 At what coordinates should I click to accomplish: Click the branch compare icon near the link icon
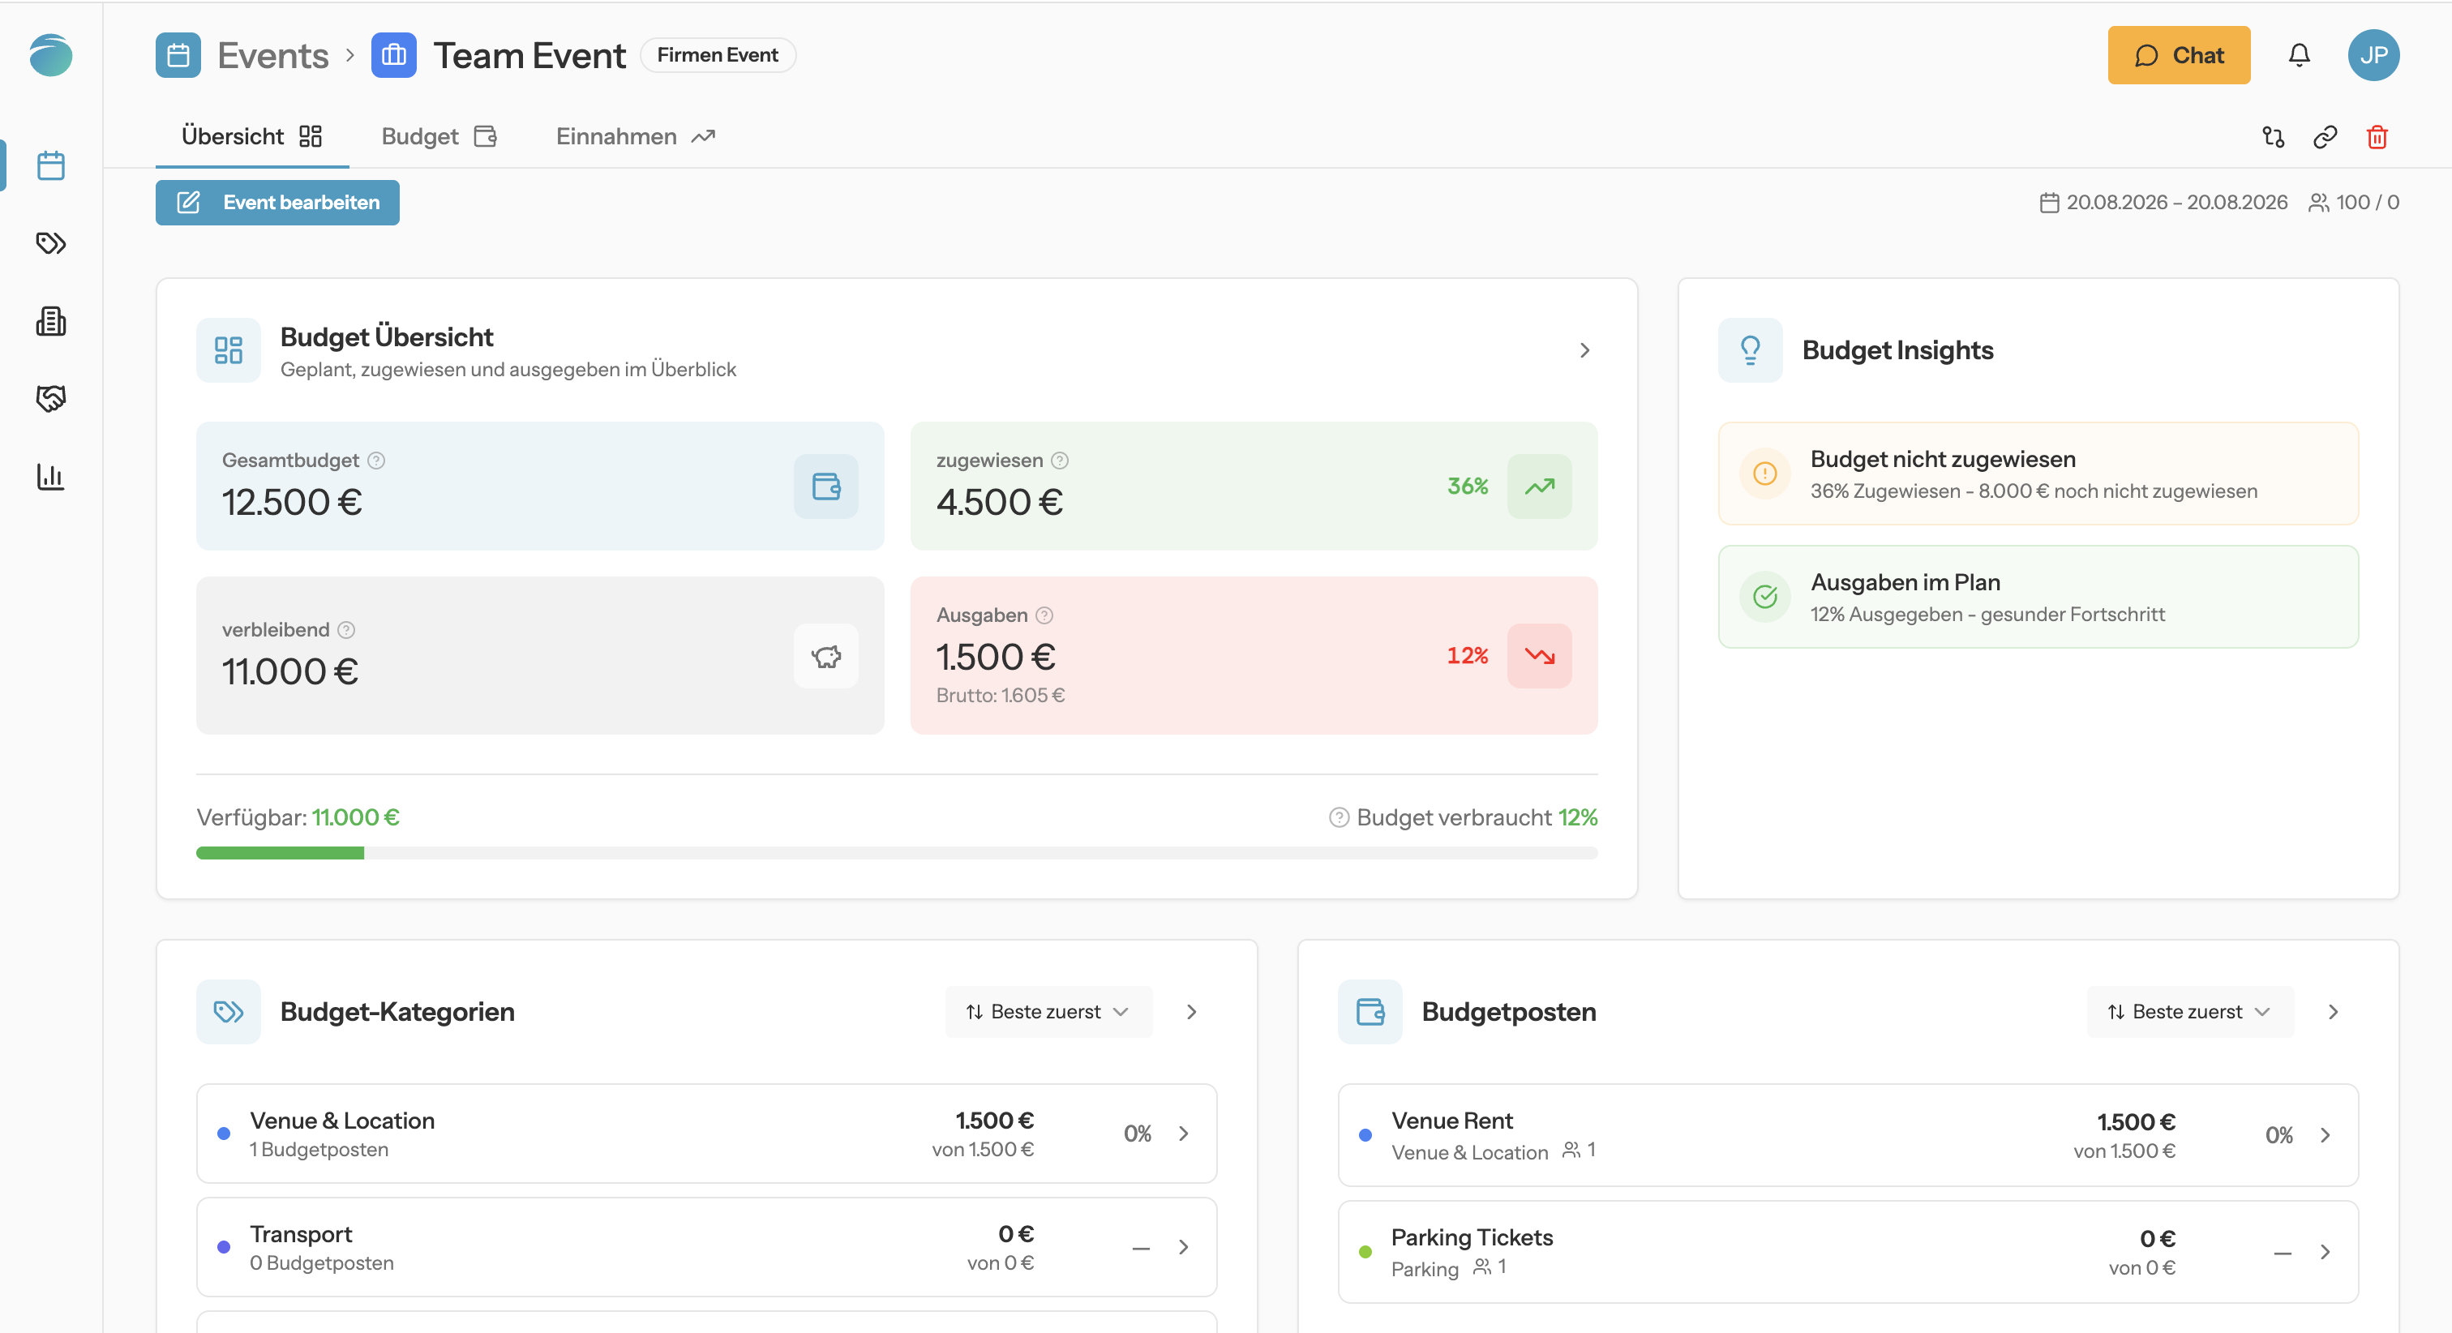pos(2273,137)
